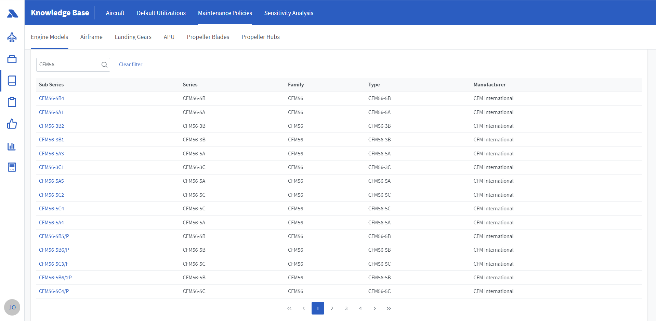Go to page 4 in pagination
Image resolution: width=656 pixels, height=321 pixels.
pos(360,308)
